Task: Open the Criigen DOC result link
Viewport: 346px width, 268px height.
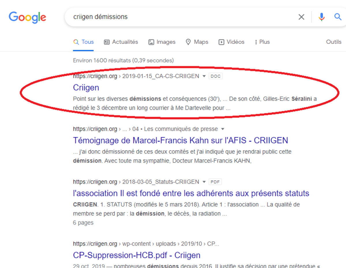Action: 86,88
